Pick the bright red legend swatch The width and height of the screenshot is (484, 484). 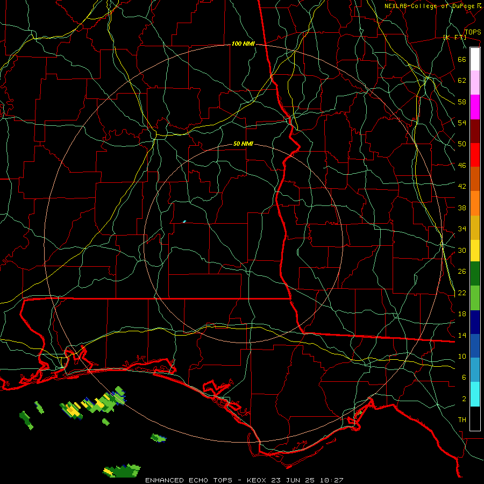[x=475, y=155]
